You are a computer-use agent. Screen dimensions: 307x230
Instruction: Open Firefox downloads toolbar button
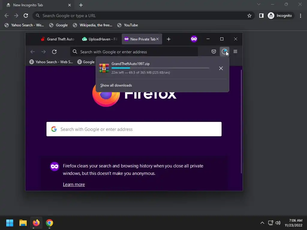[224, 52]
